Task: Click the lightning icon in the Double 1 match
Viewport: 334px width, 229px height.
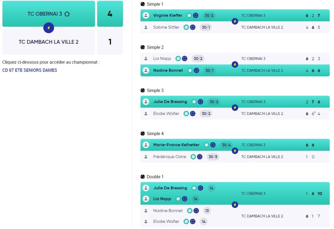Action: pyautogui.click(x=235, y=205)
